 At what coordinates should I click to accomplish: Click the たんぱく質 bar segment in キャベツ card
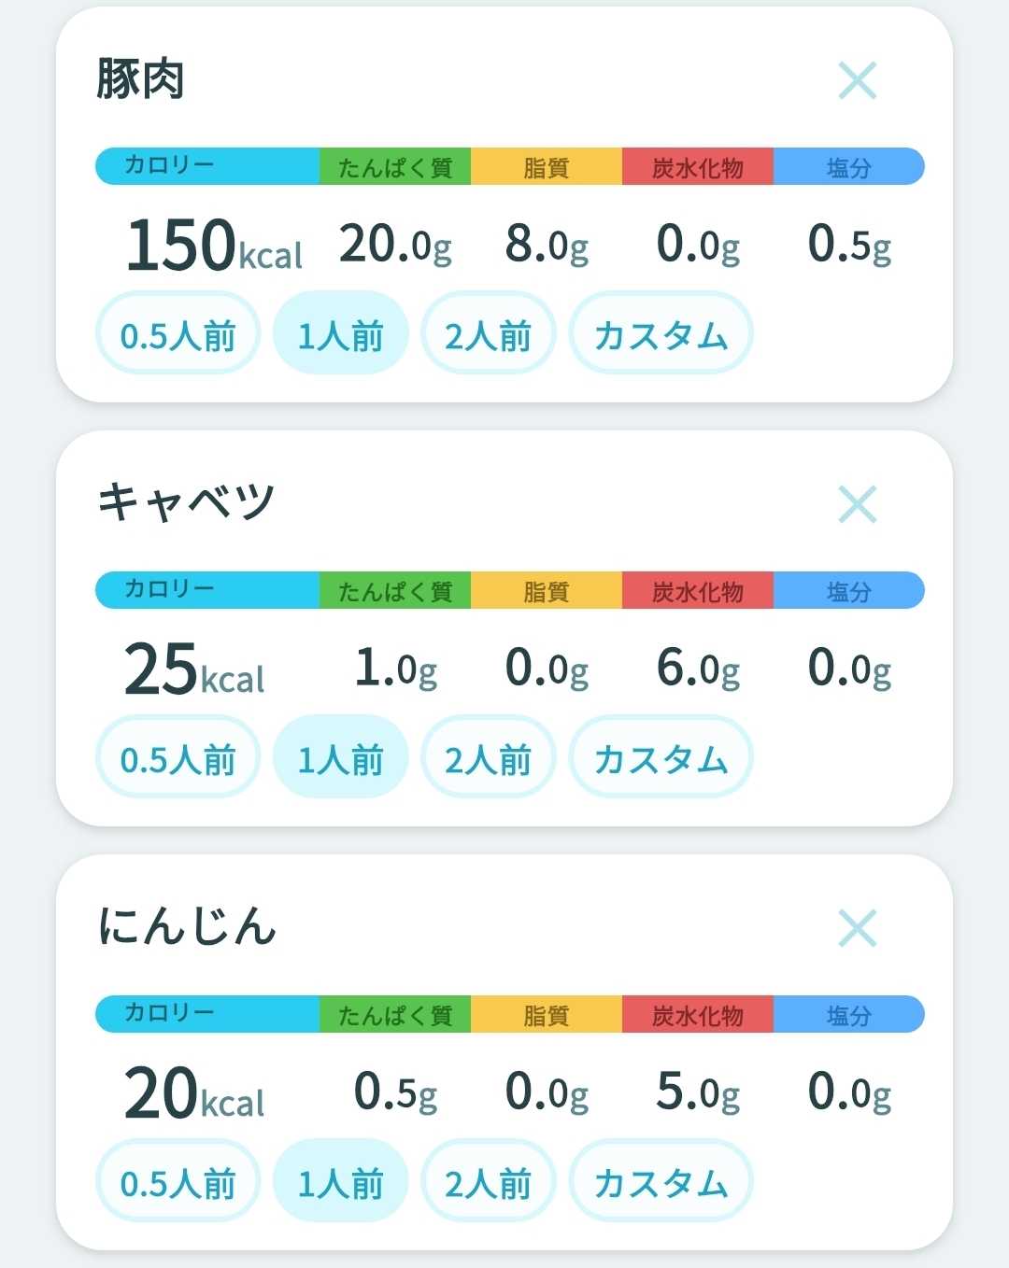(x=395, y=590)
